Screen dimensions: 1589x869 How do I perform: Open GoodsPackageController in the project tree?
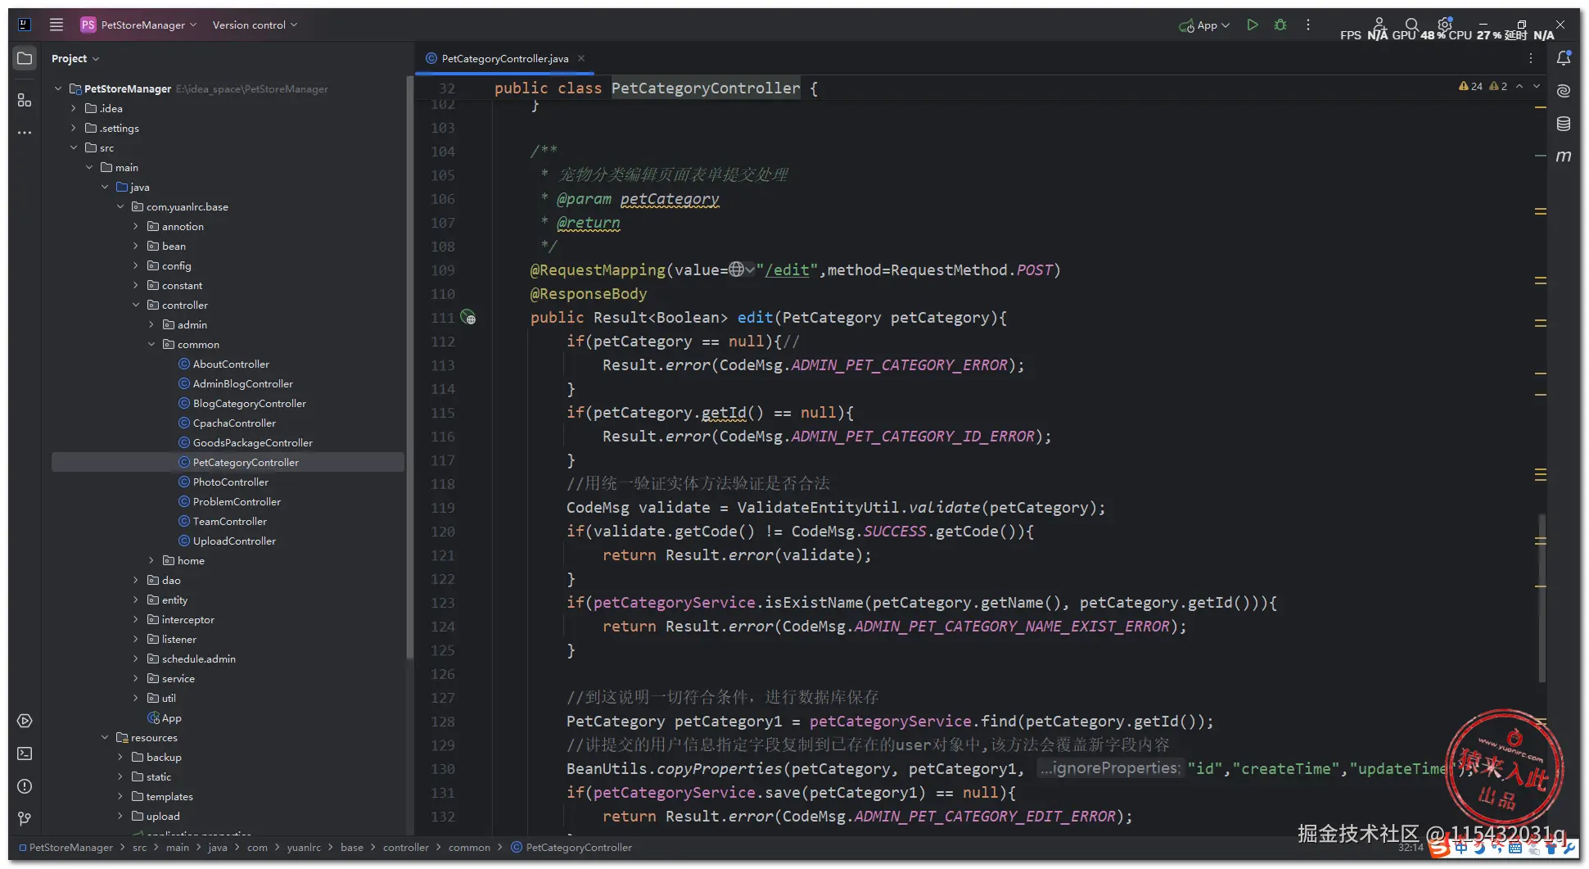(x=252, y=442)
